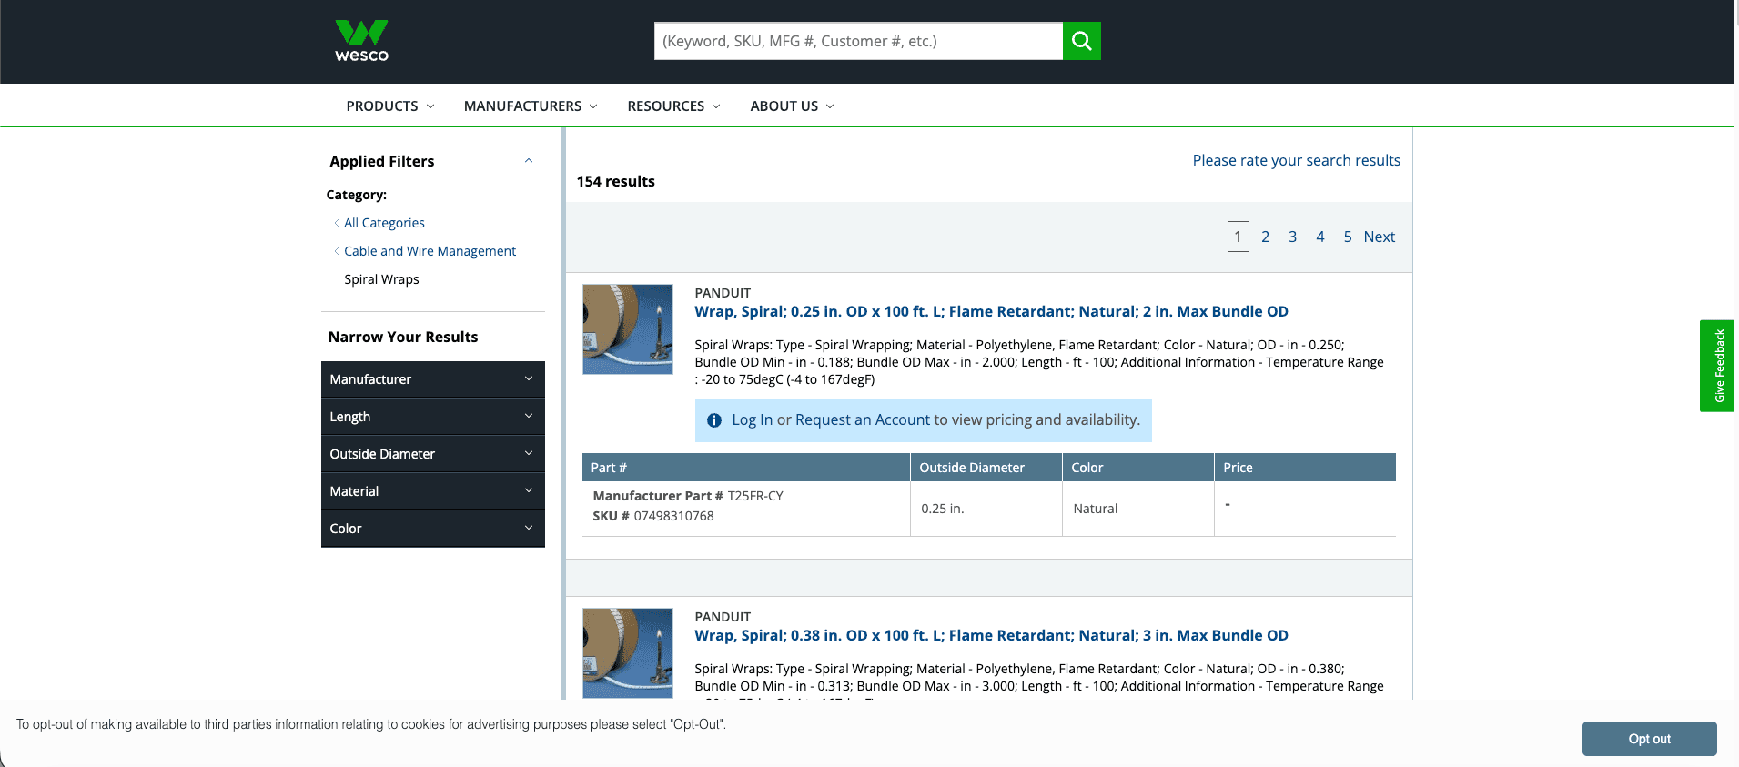Focus the keyword search field
The image size is (1739, 767).
tap(858, 41)
